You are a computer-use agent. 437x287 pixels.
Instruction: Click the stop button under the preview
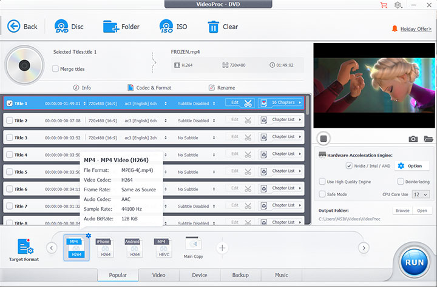pos(324,139)
